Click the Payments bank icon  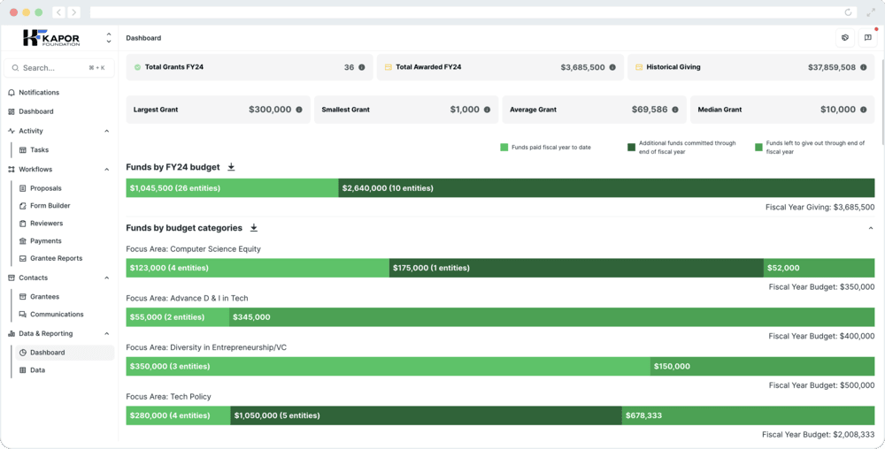click(23, 240)
